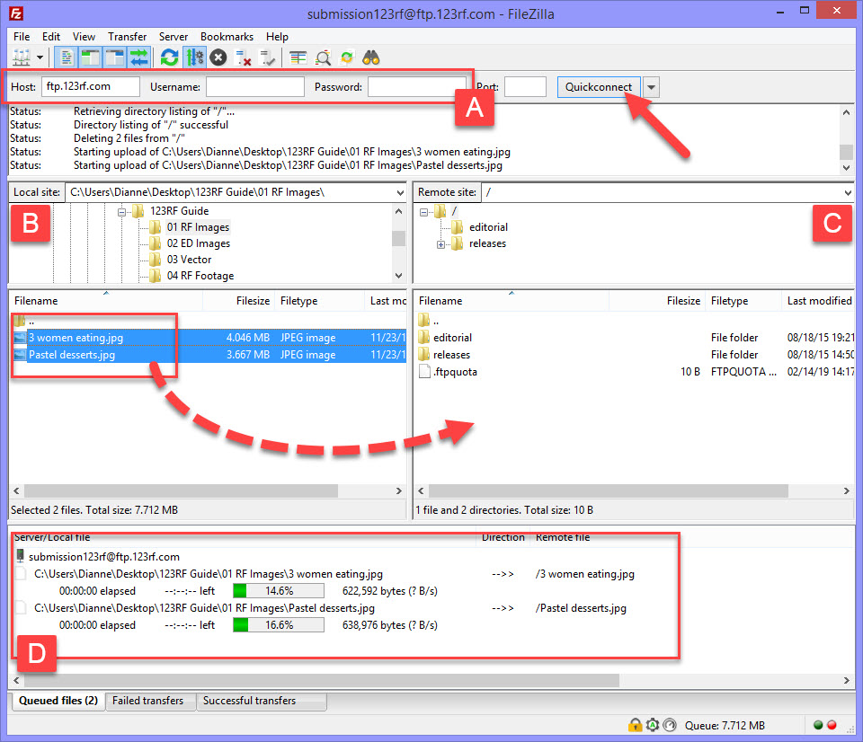Click the FileZilla logo in the title bar

pyautogui.click(x=16, y=13)
